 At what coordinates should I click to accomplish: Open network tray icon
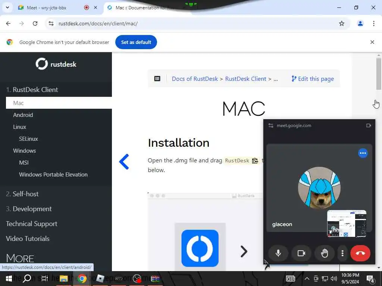325,279
